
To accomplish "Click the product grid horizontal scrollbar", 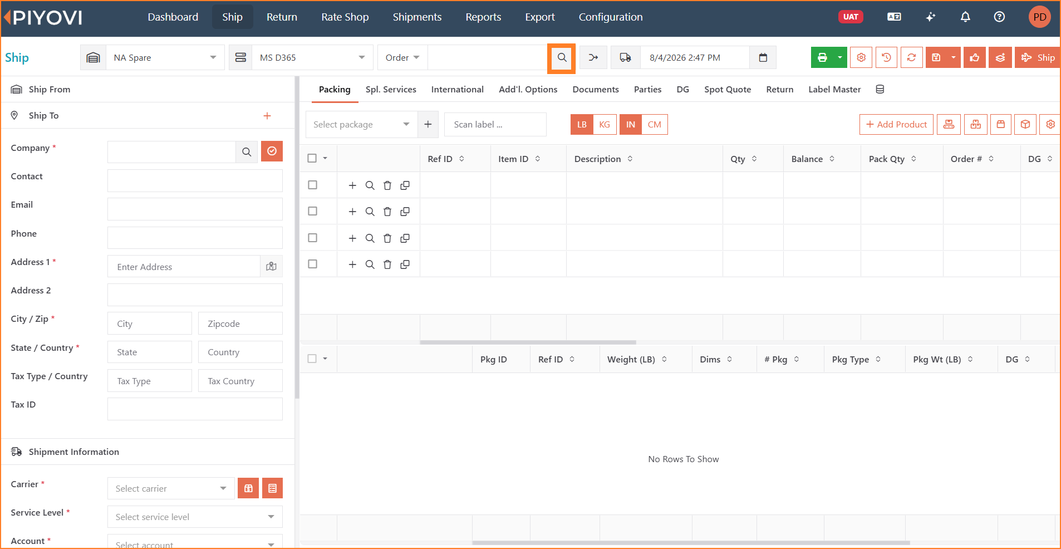I will click(x=528, y=342).
